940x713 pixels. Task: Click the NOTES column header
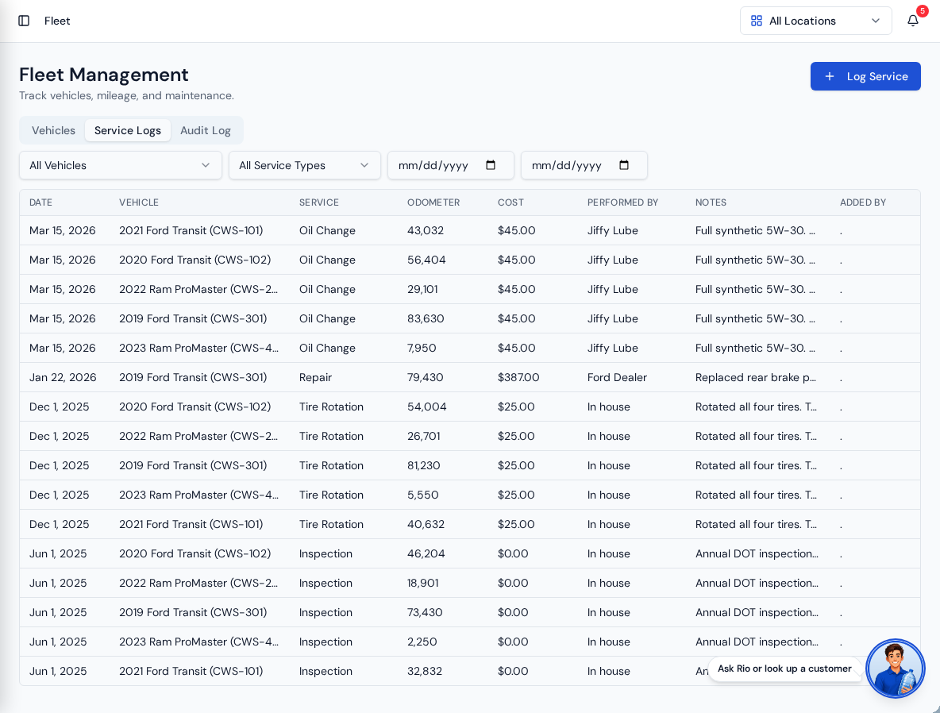coord(711,202)
